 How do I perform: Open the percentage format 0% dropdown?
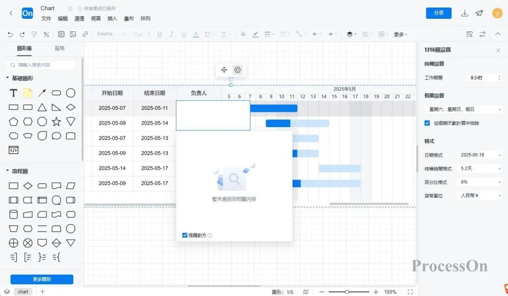click(480, 182)
